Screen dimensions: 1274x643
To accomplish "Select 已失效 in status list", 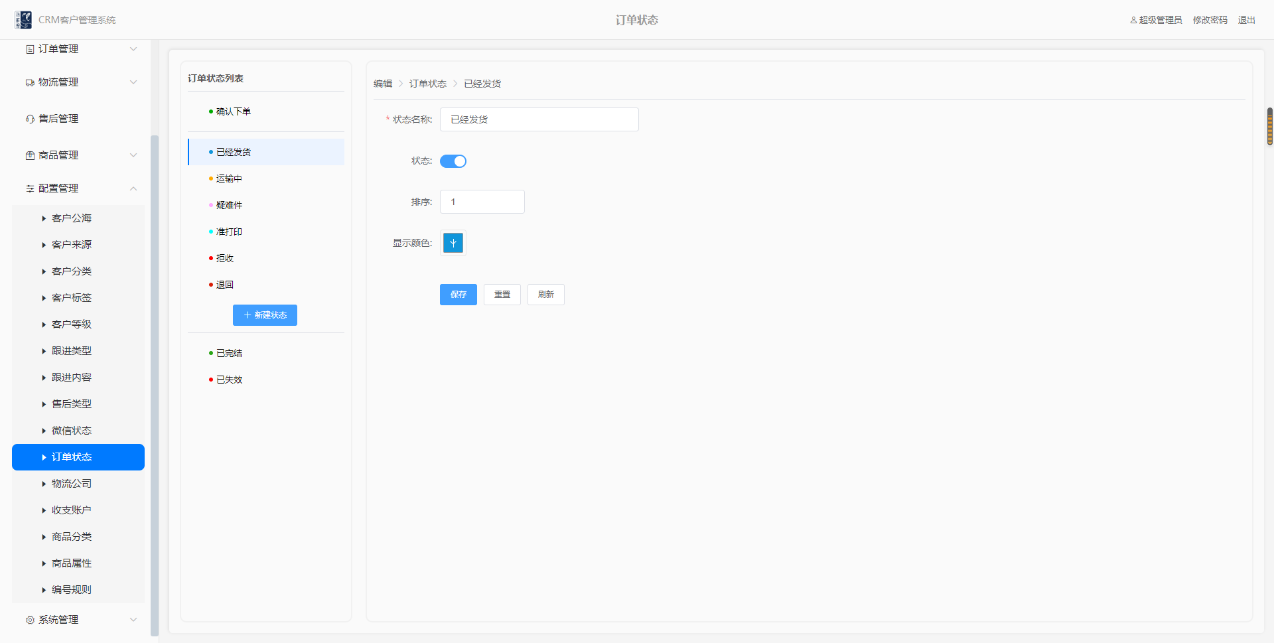I will pos(266,380).
